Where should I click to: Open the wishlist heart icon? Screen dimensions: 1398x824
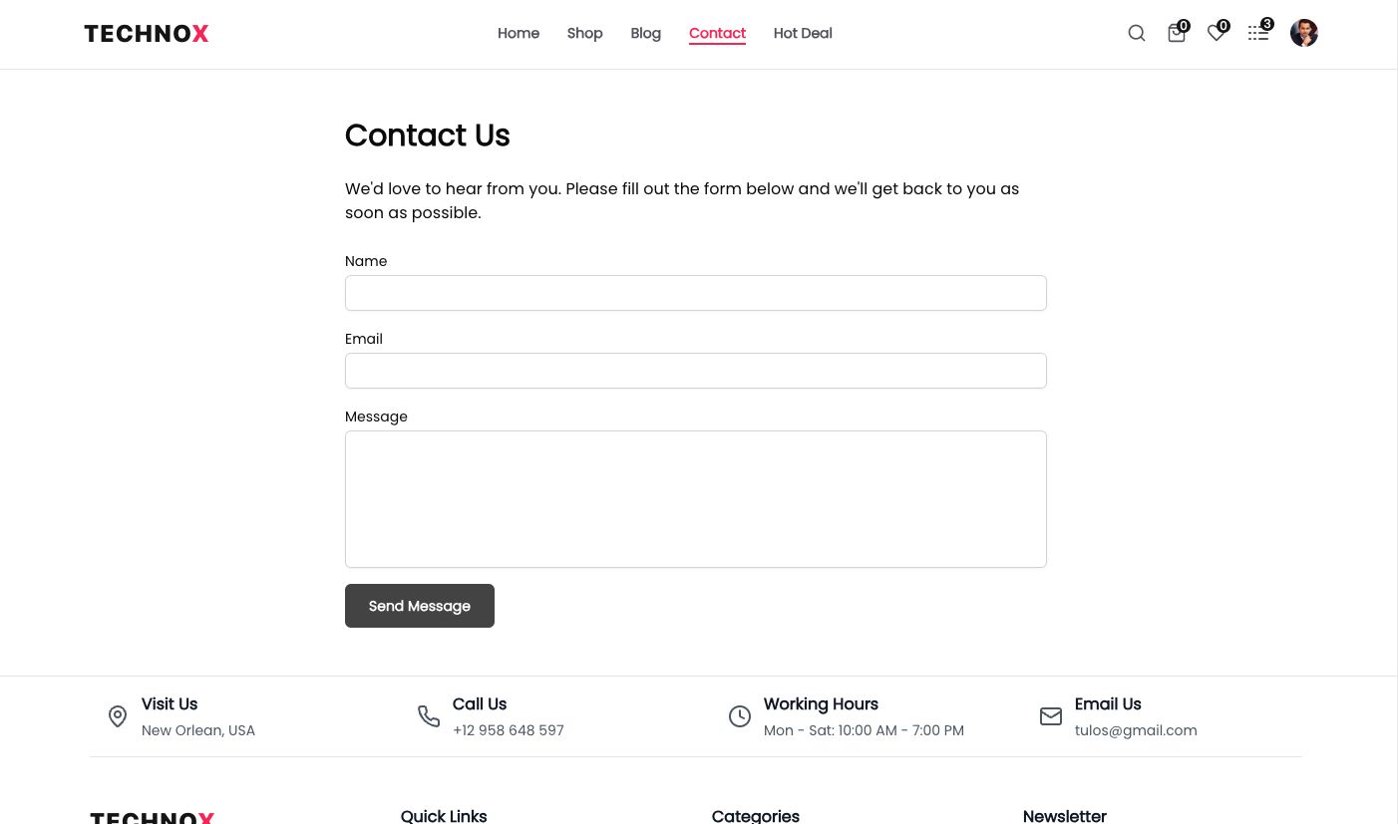pos(1217,33)
